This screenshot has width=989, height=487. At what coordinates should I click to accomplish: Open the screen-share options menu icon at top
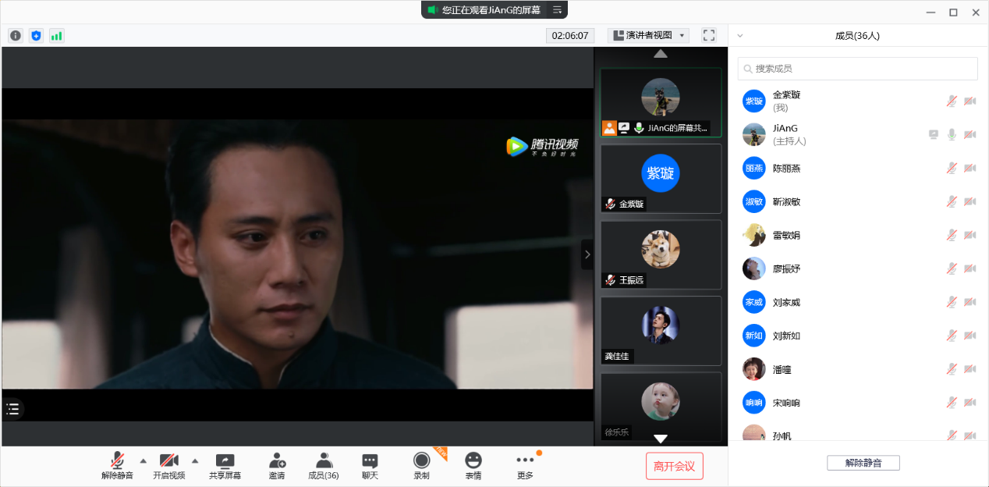[x=558, y=10]
